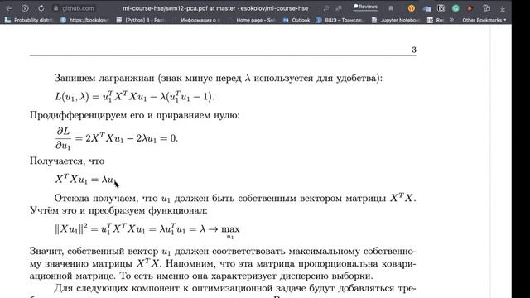
Task: Click the derivative equation ∂L/∂u1
Action: pyautogui.click(x=116, y=138)
